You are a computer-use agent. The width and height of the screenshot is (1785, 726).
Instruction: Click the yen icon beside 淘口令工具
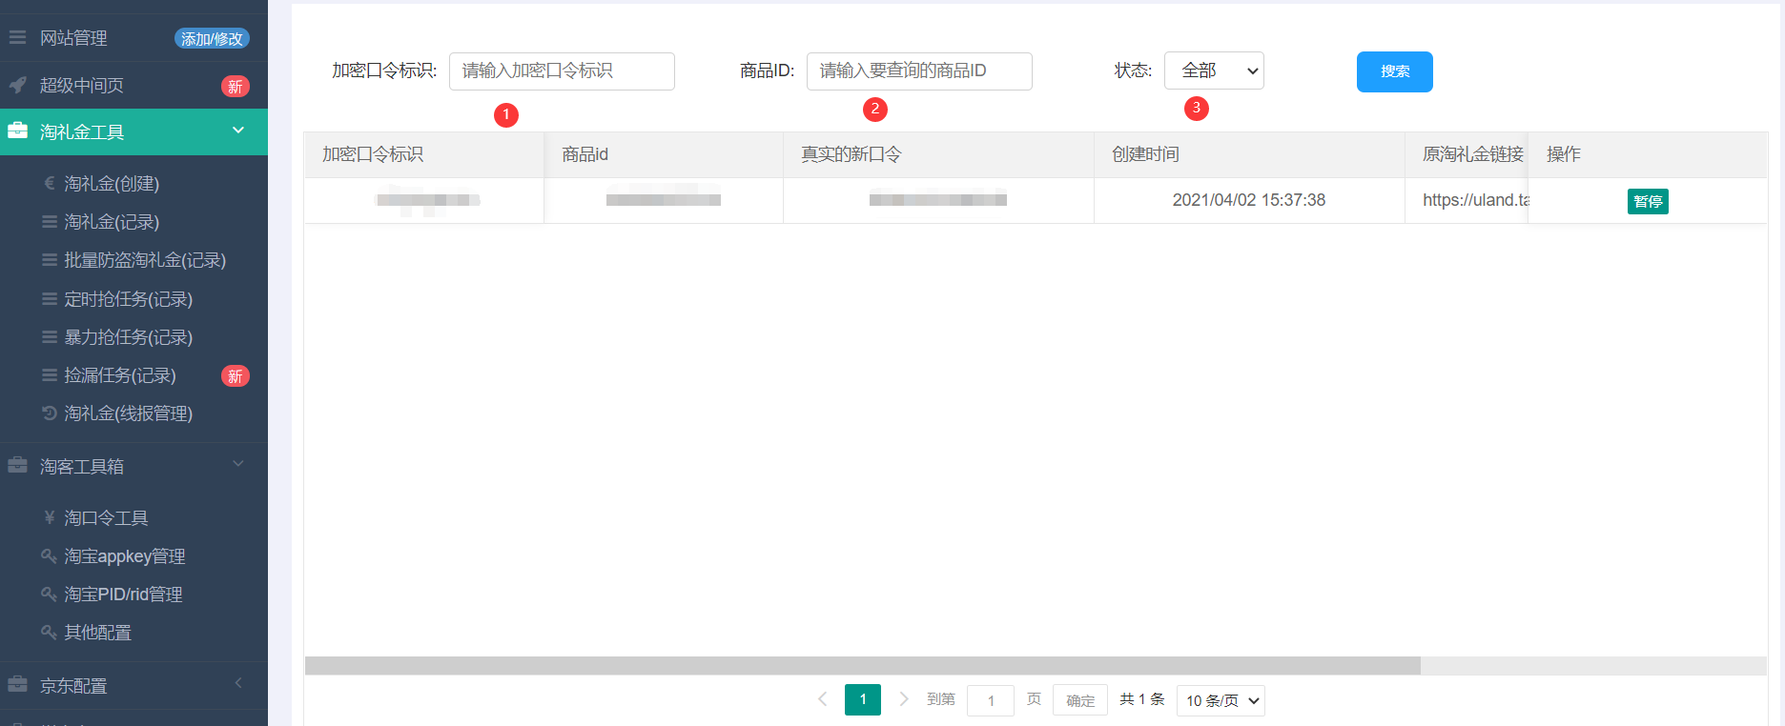pyautogui.click(x=50, y=517)
